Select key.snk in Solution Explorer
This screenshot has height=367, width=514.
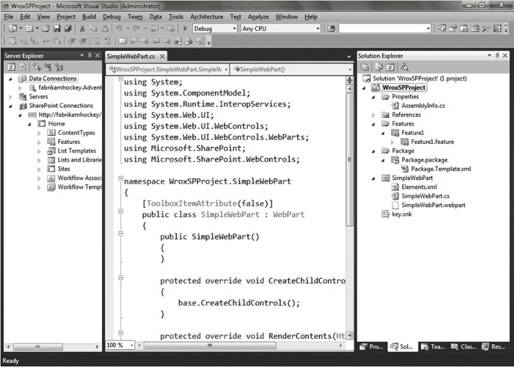point(402,215)
